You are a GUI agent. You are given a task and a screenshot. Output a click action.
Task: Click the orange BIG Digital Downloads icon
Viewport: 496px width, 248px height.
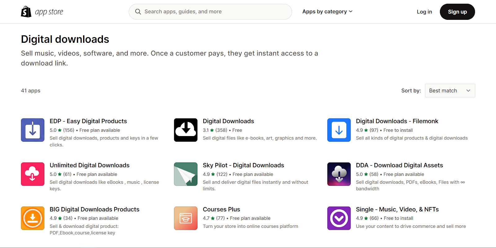click(x=33, y=218)
